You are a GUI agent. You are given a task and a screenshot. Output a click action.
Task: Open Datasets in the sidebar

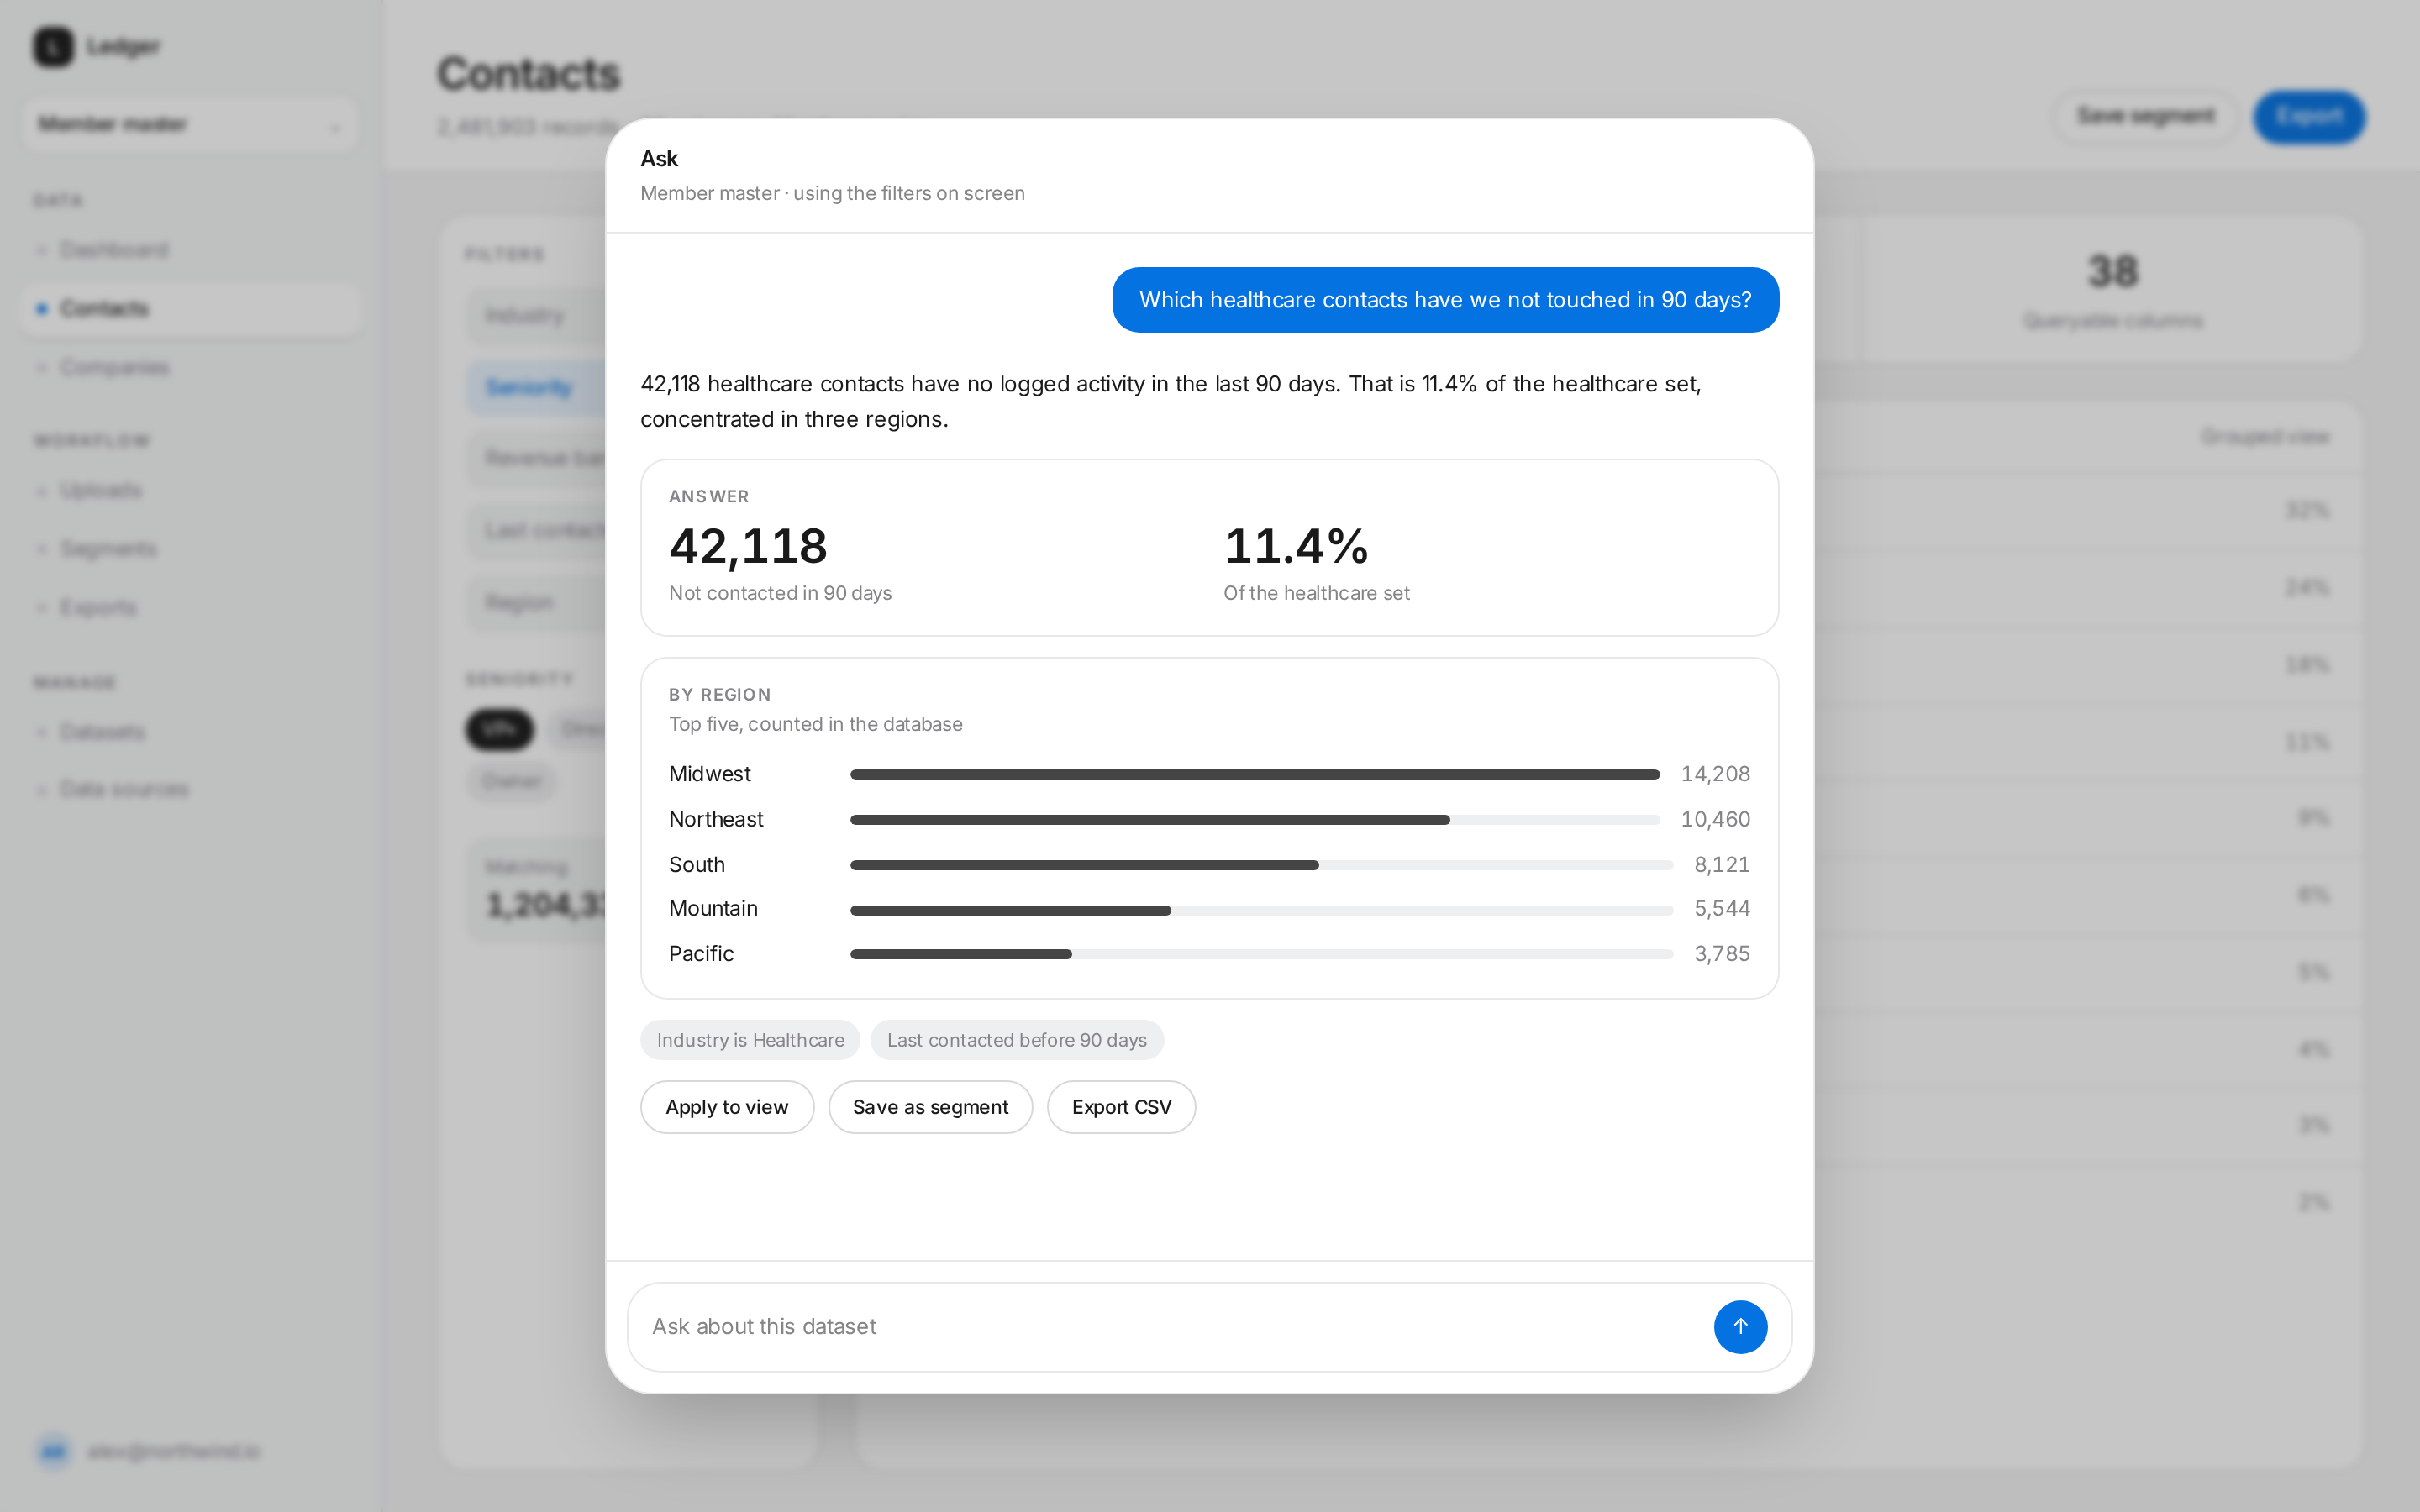190,732
